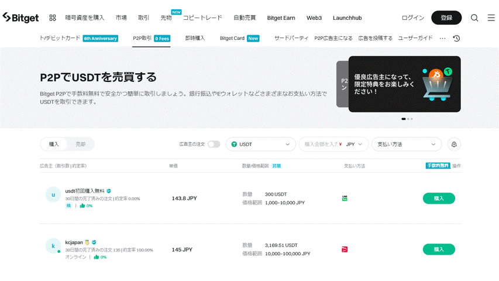Click the verified shield badge next to kcjapan

click(94, 242)
